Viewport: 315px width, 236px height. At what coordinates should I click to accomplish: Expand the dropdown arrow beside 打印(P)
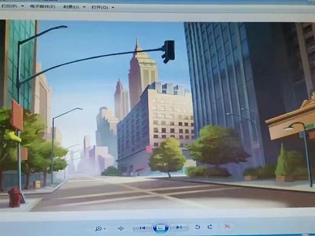tap(22, 6)
